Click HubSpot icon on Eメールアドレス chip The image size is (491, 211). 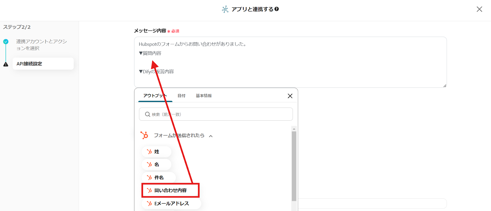coord(149,204)
